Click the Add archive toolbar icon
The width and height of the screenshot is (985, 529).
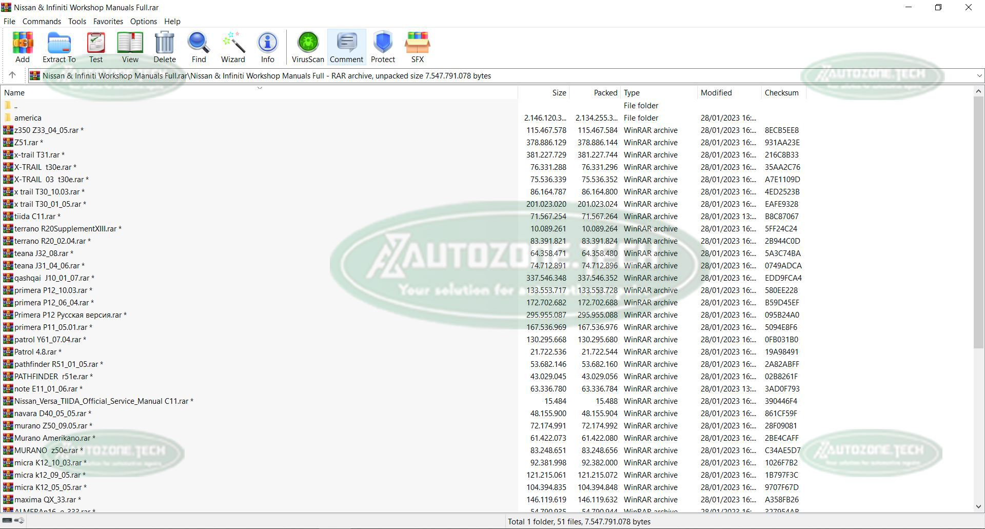23,47
